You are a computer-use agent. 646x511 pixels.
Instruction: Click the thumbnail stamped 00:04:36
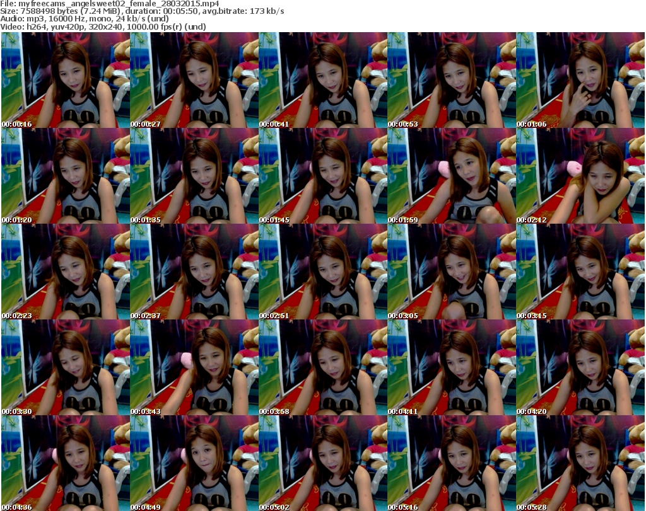pos(66,463)
